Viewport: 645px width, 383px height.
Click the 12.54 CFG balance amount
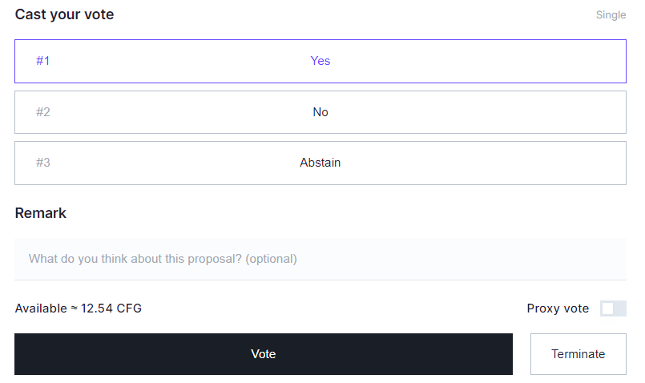point(111,308)
